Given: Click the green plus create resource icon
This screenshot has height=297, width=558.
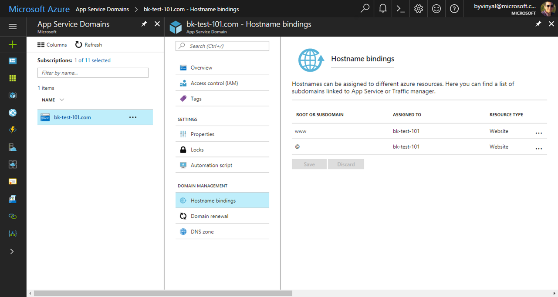Looking at the screenshot, I should [13, 44].
